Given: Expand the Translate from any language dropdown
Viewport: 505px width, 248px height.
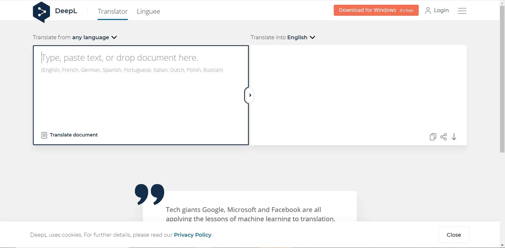Looking at the screenshot, I should [x=75, y=37].
